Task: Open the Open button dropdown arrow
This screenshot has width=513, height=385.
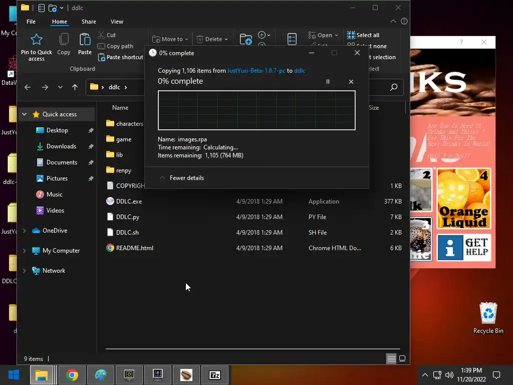Action: 336,35
